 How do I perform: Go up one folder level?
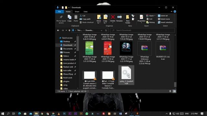point(69,30)
